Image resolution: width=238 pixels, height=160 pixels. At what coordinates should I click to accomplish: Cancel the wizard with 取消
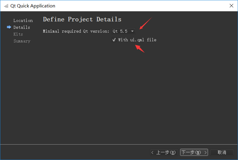[222, 152]
